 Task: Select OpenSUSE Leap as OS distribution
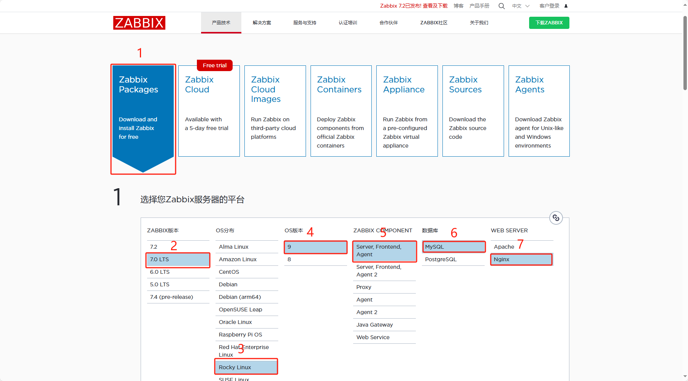[x=247, y=310]
